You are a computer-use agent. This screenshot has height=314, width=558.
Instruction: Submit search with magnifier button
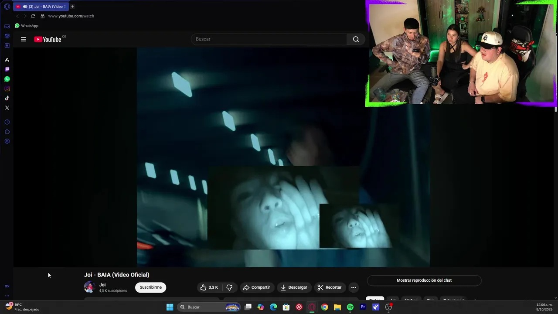(x=356, y=39)
